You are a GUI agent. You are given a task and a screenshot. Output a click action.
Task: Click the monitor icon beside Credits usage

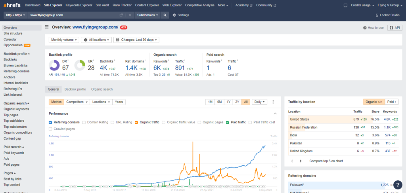point(345,5)
